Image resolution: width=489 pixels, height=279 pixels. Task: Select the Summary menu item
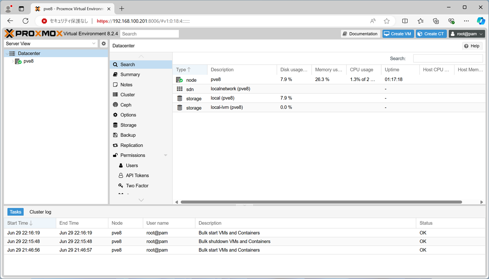coord(130,75)
